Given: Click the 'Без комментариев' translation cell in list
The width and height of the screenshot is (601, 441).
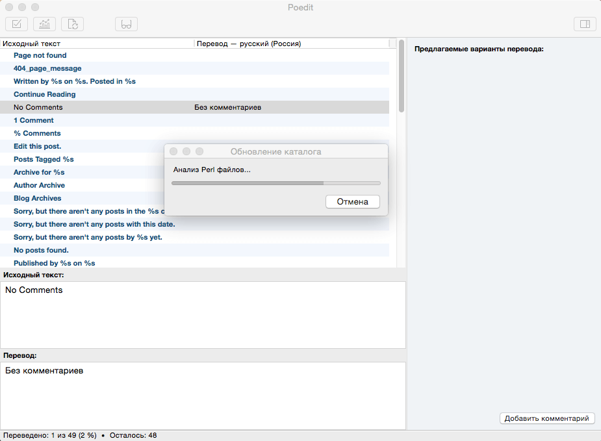Looking at the screenshot, I should [227, 107].
